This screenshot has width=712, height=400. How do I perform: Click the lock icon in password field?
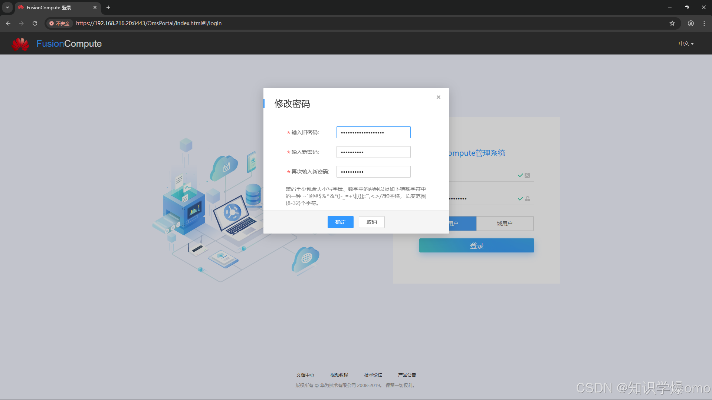coord(527,199)
